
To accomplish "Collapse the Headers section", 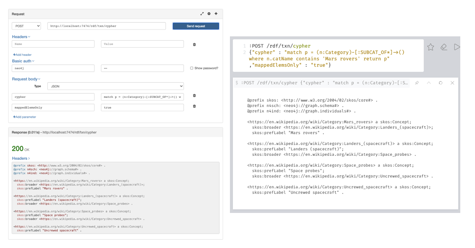I will 21,37.
